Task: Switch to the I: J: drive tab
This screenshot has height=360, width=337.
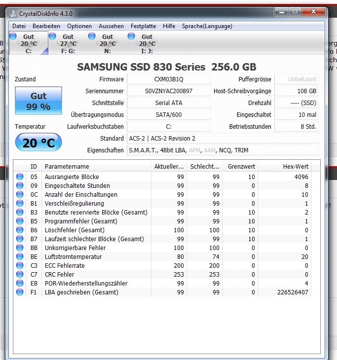Action: tap(147, 43)
